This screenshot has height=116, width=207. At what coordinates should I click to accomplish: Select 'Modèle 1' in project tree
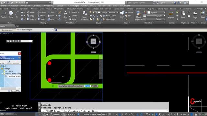9,71
